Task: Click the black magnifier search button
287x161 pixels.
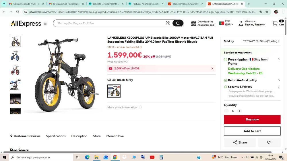Action: click(x=178, y=23)
